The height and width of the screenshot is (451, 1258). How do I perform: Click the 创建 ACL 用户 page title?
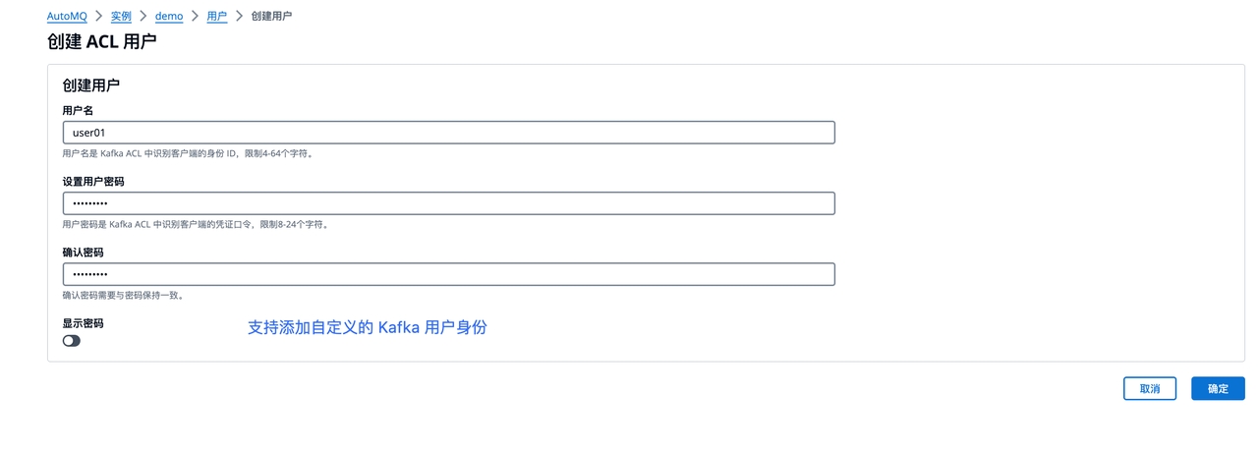click(101, 42)
